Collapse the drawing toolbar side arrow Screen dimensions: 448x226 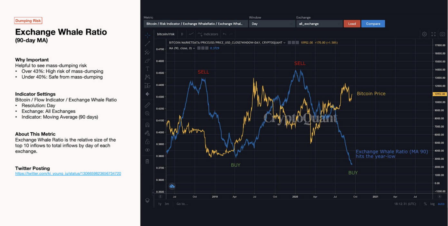tap(153, 193)
